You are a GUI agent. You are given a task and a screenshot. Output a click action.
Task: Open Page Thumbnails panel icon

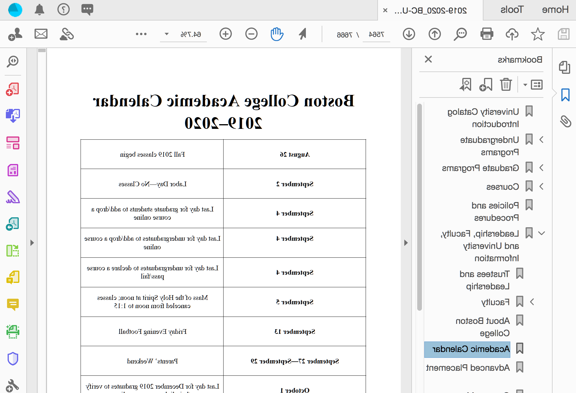click(565, 67)
